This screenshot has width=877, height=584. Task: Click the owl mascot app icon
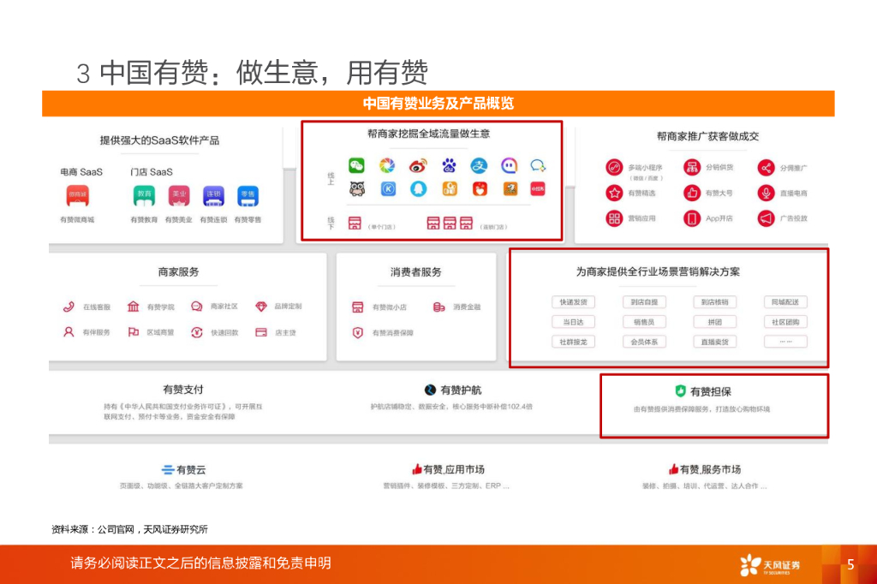[357, 189]
